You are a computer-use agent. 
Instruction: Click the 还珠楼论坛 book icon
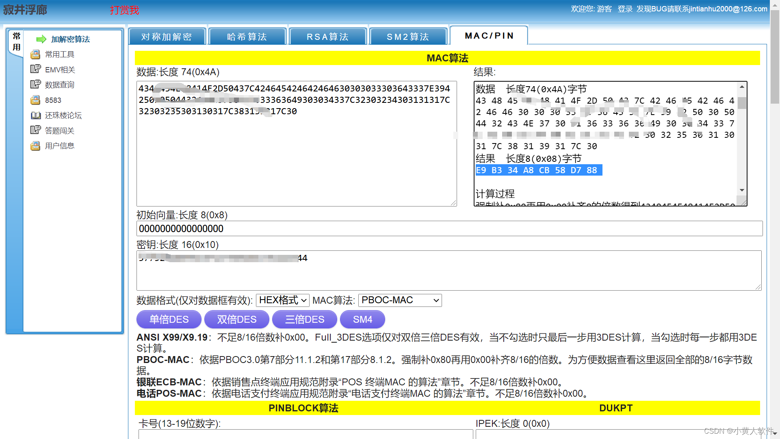pos(35,115)
